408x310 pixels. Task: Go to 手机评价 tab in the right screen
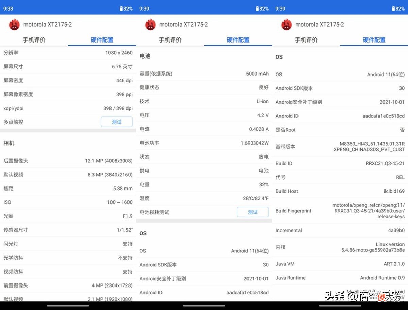coord(306,40)
